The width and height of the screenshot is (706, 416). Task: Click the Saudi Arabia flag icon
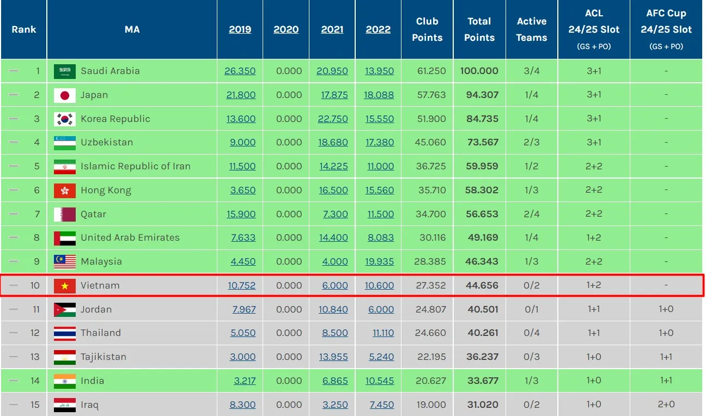(x=64, y=71)
